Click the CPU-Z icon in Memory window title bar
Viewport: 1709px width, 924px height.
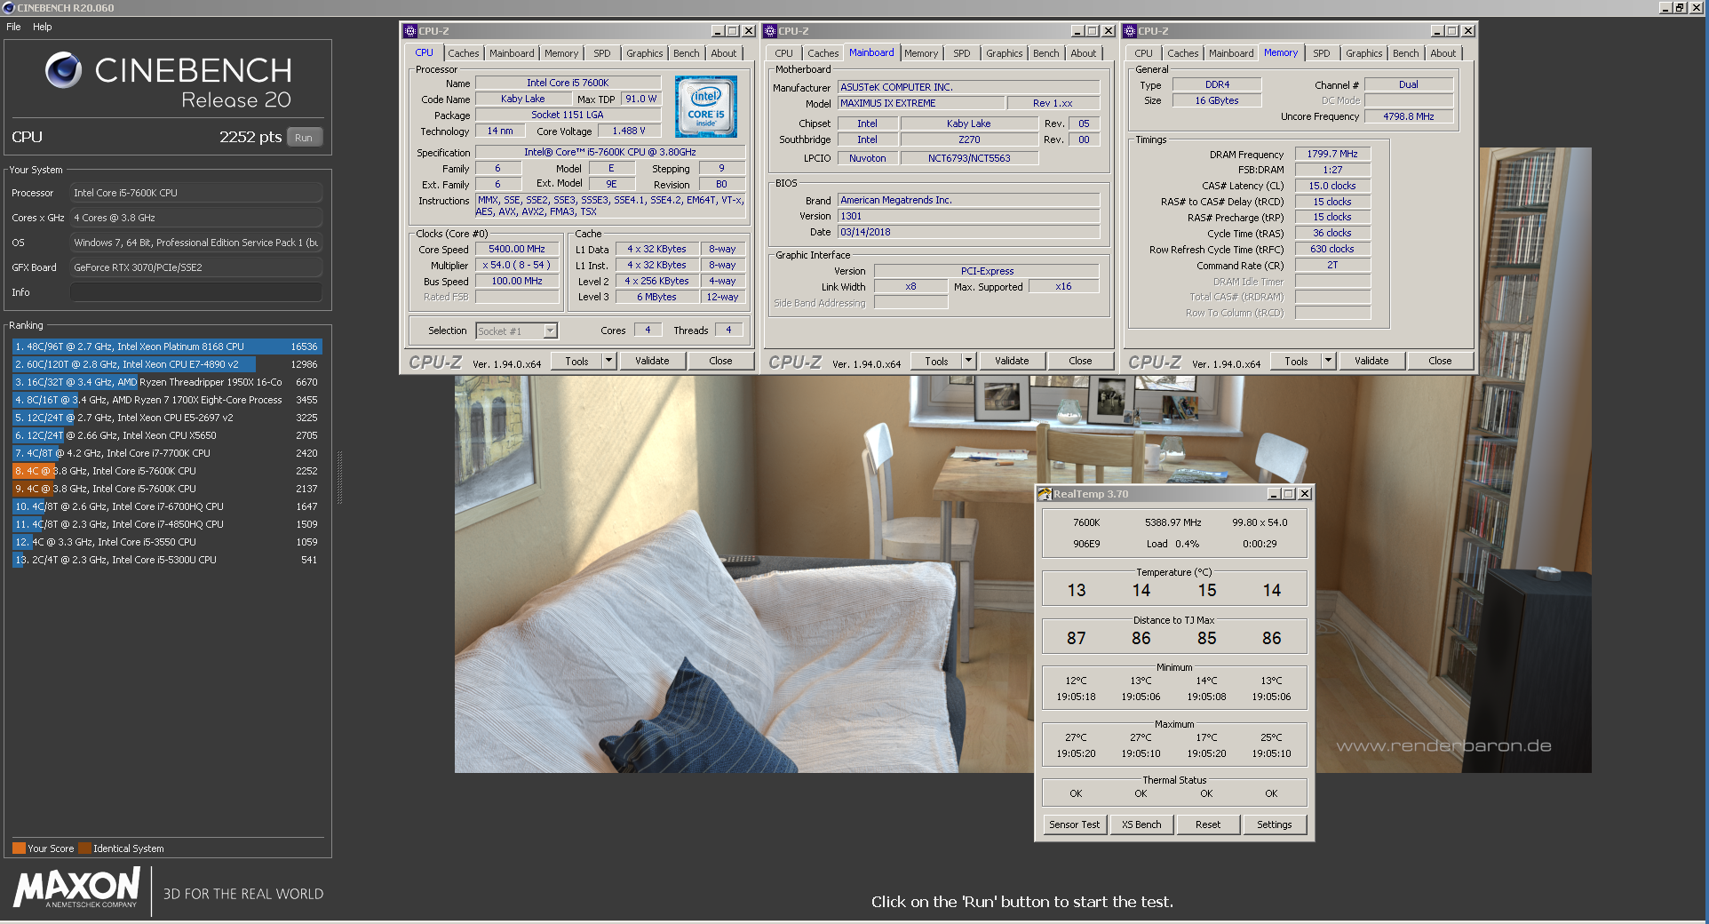[1130, 31]
